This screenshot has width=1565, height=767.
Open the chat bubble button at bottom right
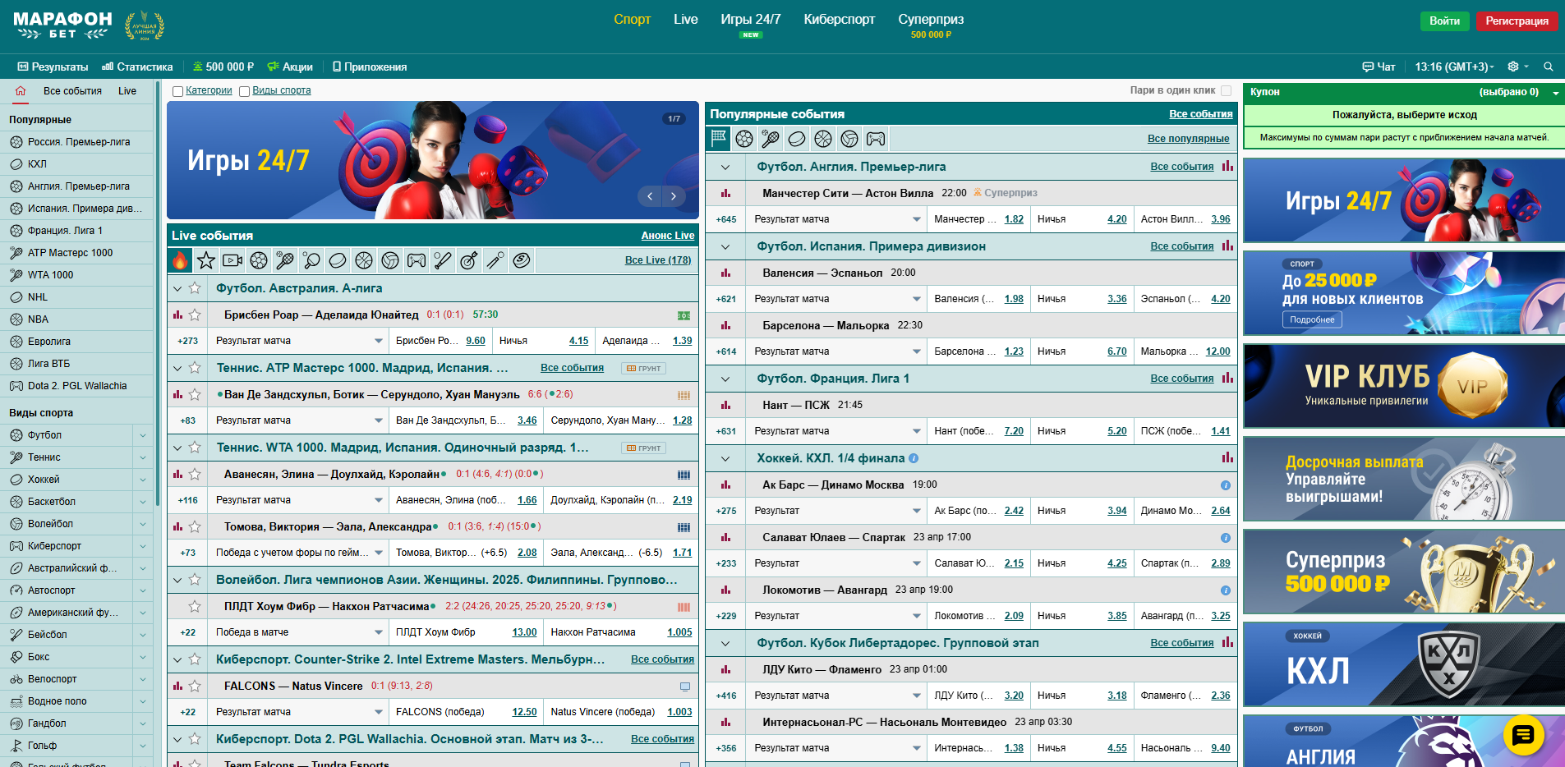(x=1523, y=735)
